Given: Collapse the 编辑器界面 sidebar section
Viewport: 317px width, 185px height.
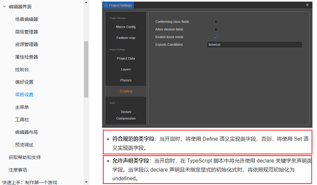Looking at the screenshot, I should click(x=4, y=7).
